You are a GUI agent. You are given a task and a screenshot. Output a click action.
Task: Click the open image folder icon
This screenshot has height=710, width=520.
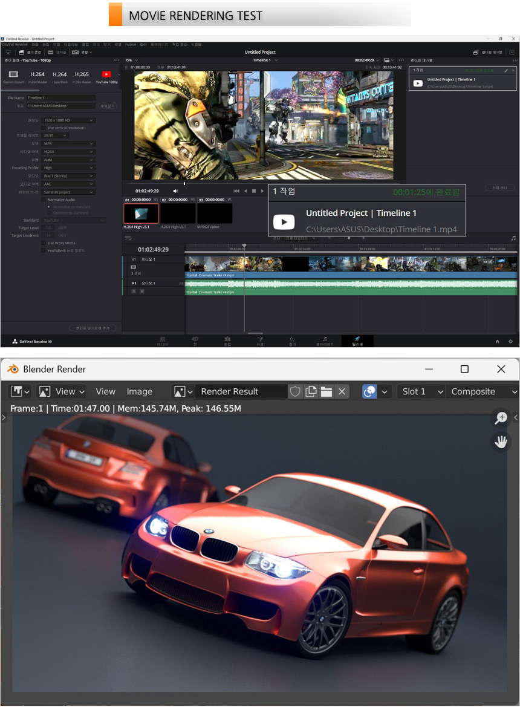(327, 392)
